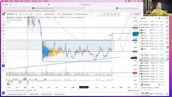
Task: Select the brush/geometric shapes tool
Action: pyautogui.click(x=3, y=34)
